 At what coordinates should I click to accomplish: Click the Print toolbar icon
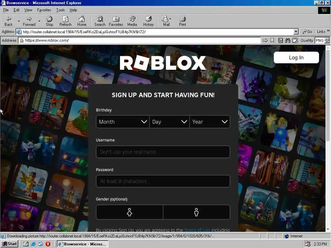click(183, 19)
